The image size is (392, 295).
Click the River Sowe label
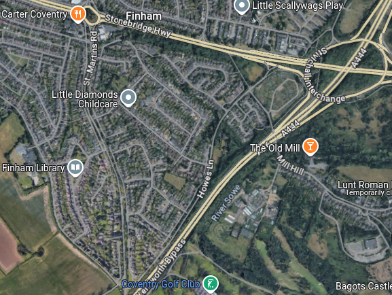coord(226,203)
